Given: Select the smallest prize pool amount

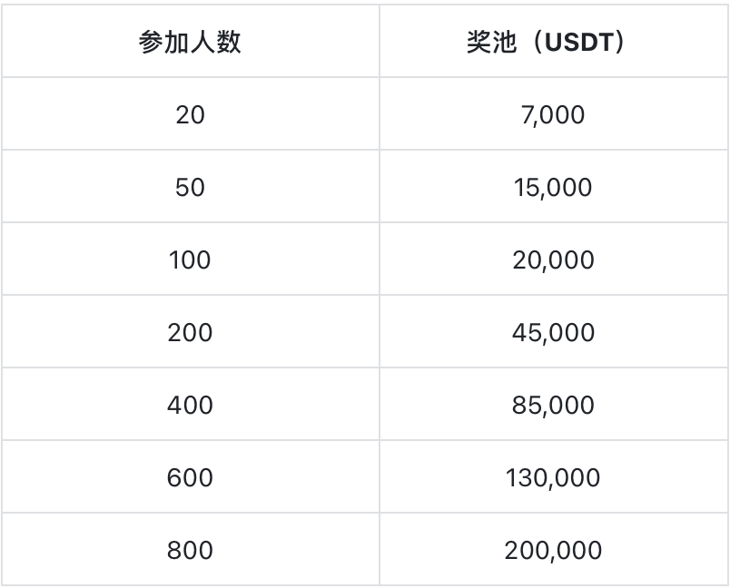Looking at the screenshot, I should (553, 114).
